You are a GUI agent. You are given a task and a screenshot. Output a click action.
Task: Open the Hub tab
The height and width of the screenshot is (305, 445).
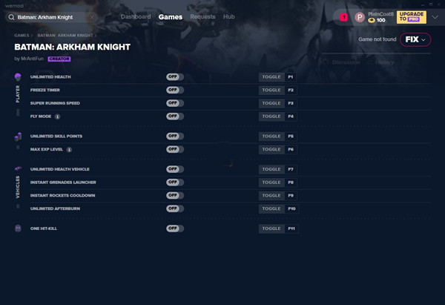point(228,17)
